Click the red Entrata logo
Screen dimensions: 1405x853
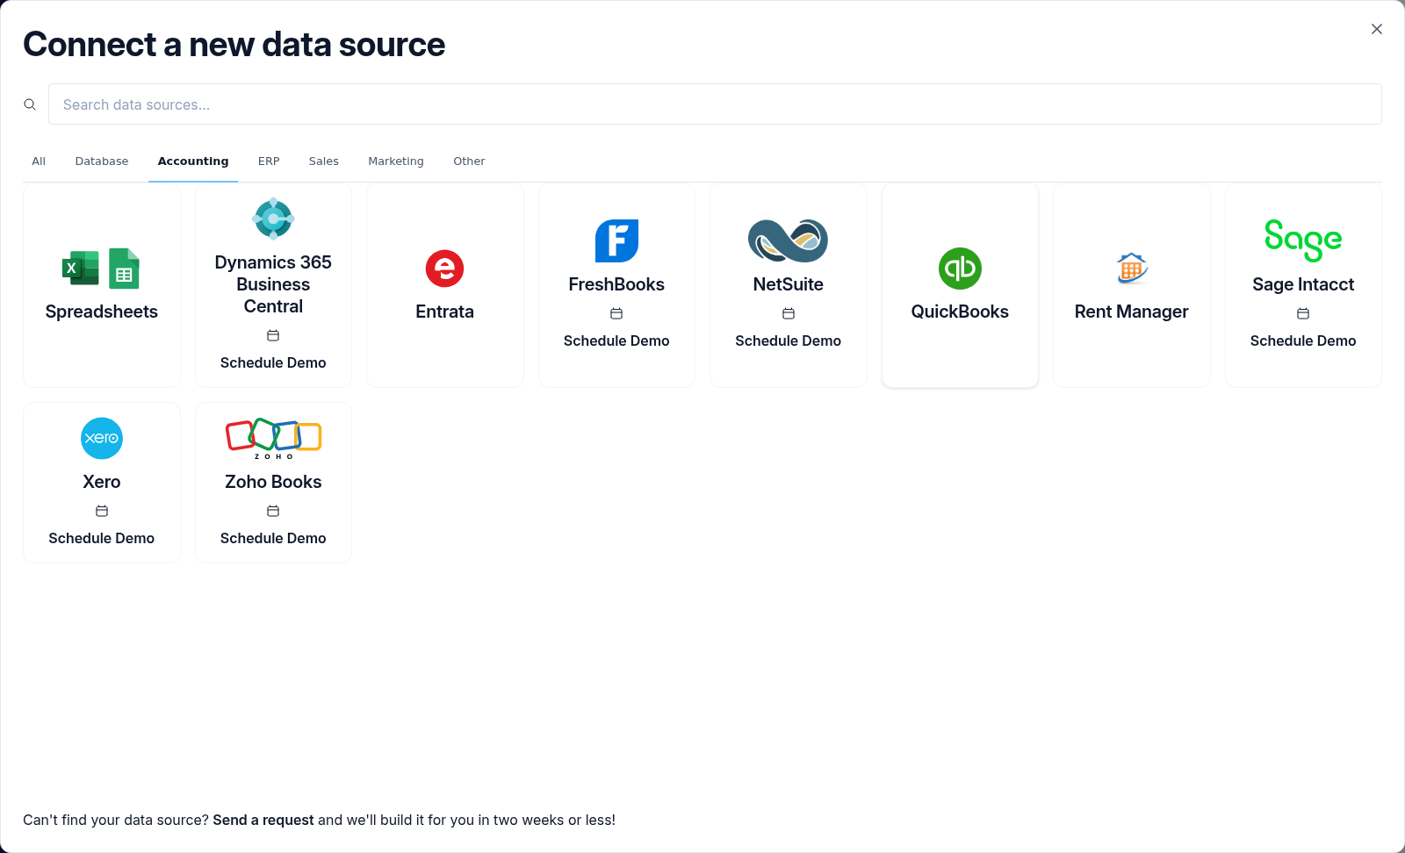pos(444,269)
